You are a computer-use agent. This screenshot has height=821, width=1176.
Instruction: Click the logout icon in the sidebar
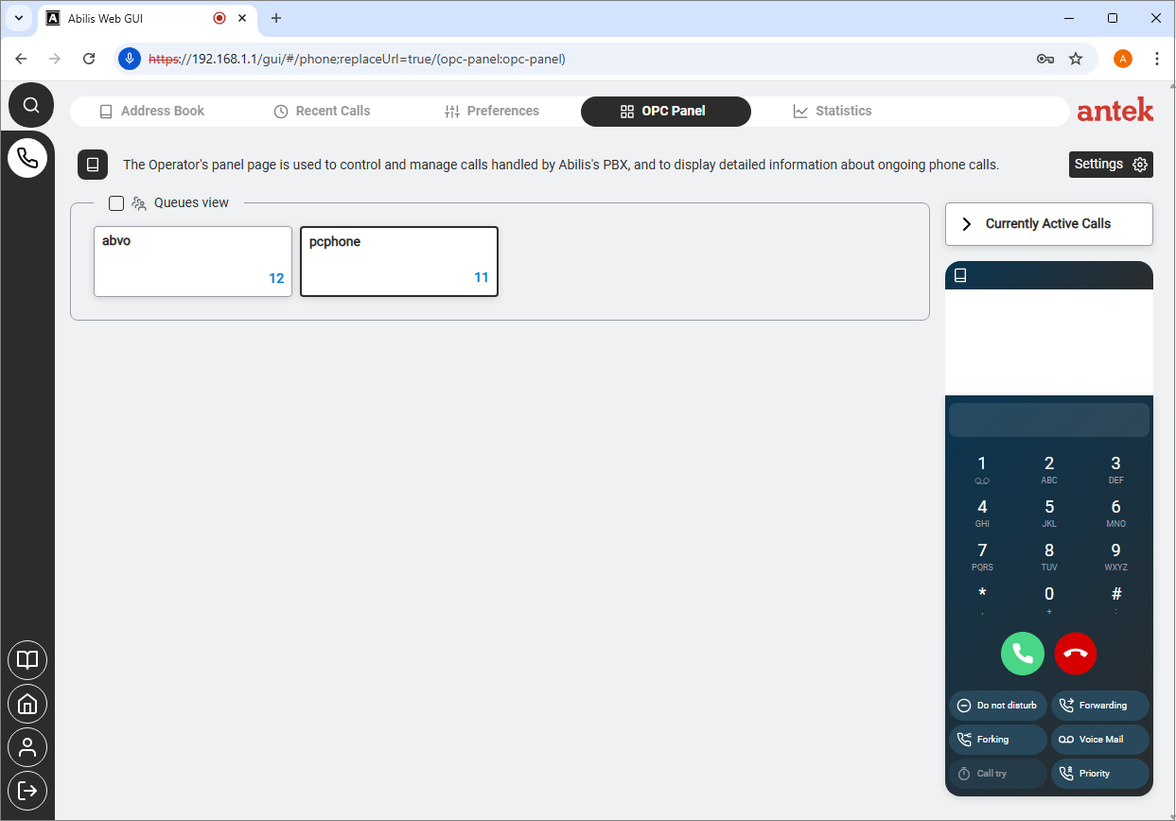pos(27,790)
